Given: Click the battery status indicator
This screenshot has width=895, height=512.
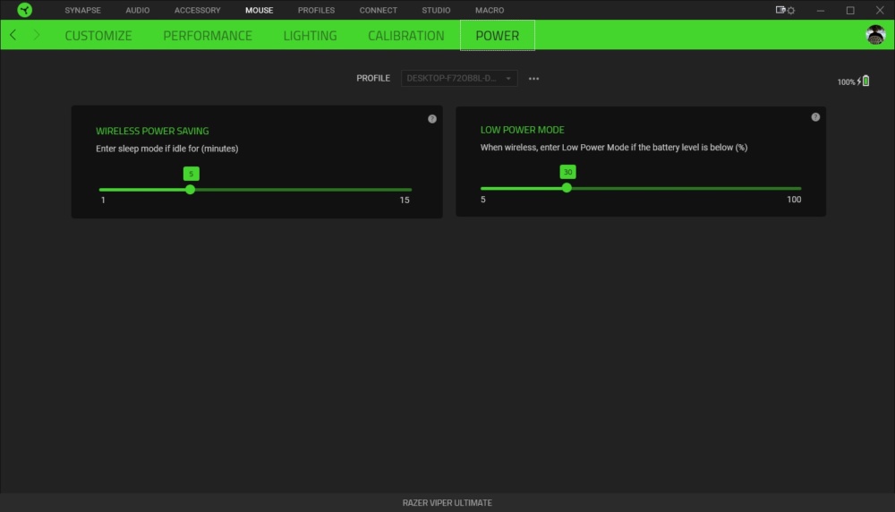Looking at the screenshot, I should pos(853,81).
